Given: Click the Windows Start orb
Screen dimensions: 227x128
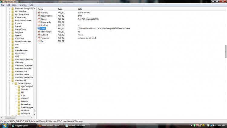Looking at the screenshot, I should (5, 126).
